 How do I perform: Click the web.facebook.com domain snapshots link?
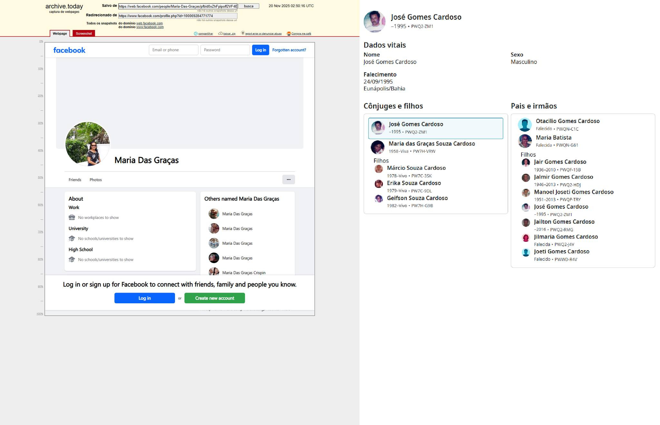click(149, 23)
